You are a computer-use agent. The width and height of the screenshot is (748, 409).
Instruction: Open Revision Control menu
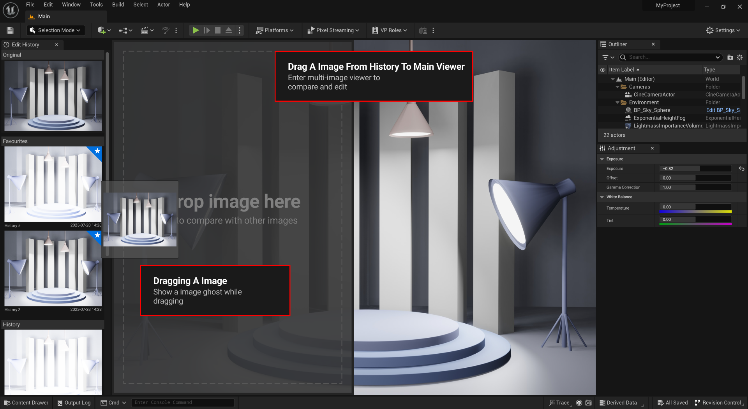[x=718, y=403]
